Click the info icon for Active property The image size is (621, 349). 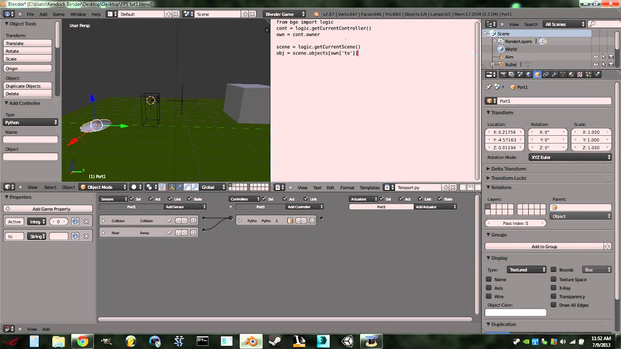(x=75, y=222)
